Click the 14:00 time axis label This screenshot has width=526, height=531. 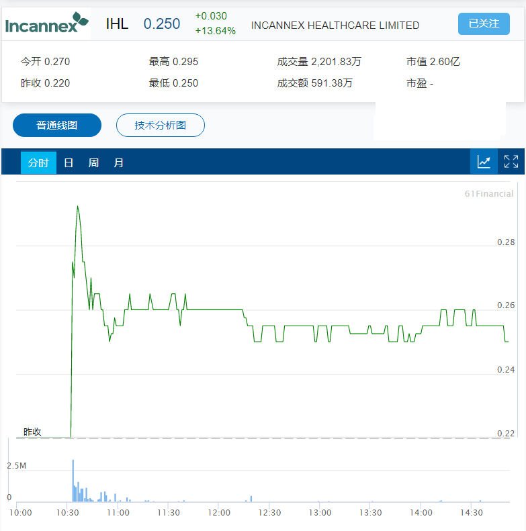[421, 513]
